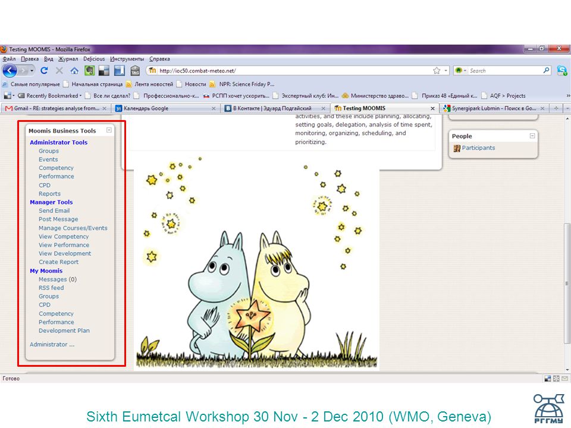Open Administrator Tools link
The height and width of the screenshot is (428, 571).
click(59, 142)
